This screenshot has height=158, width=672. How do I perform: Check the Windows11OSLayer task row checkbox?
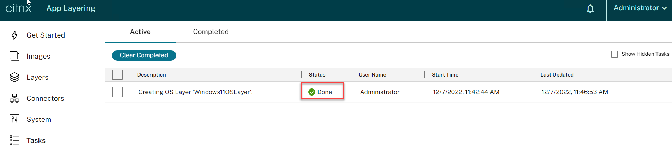pyautogui.click(x=117, y=92)
